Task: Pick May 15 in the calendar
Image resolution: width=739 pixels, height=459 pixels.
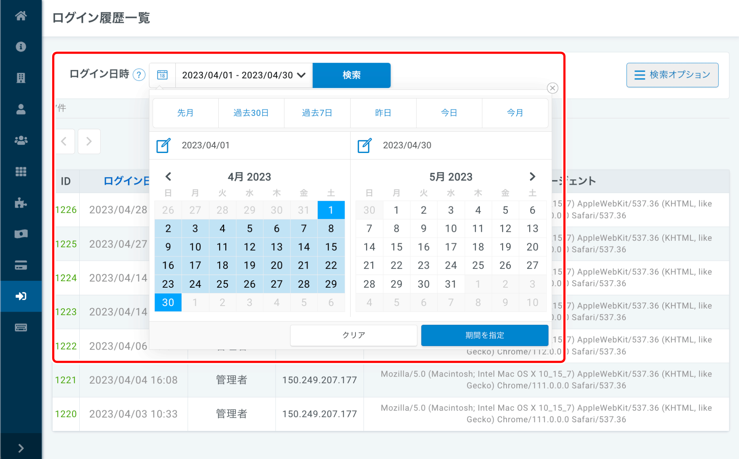Action: [x=396, y=247]
